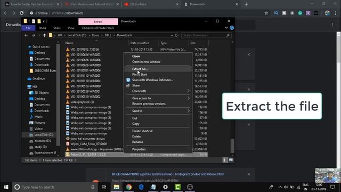Open Compressed Folder Tools tab

tap(98, 28)
